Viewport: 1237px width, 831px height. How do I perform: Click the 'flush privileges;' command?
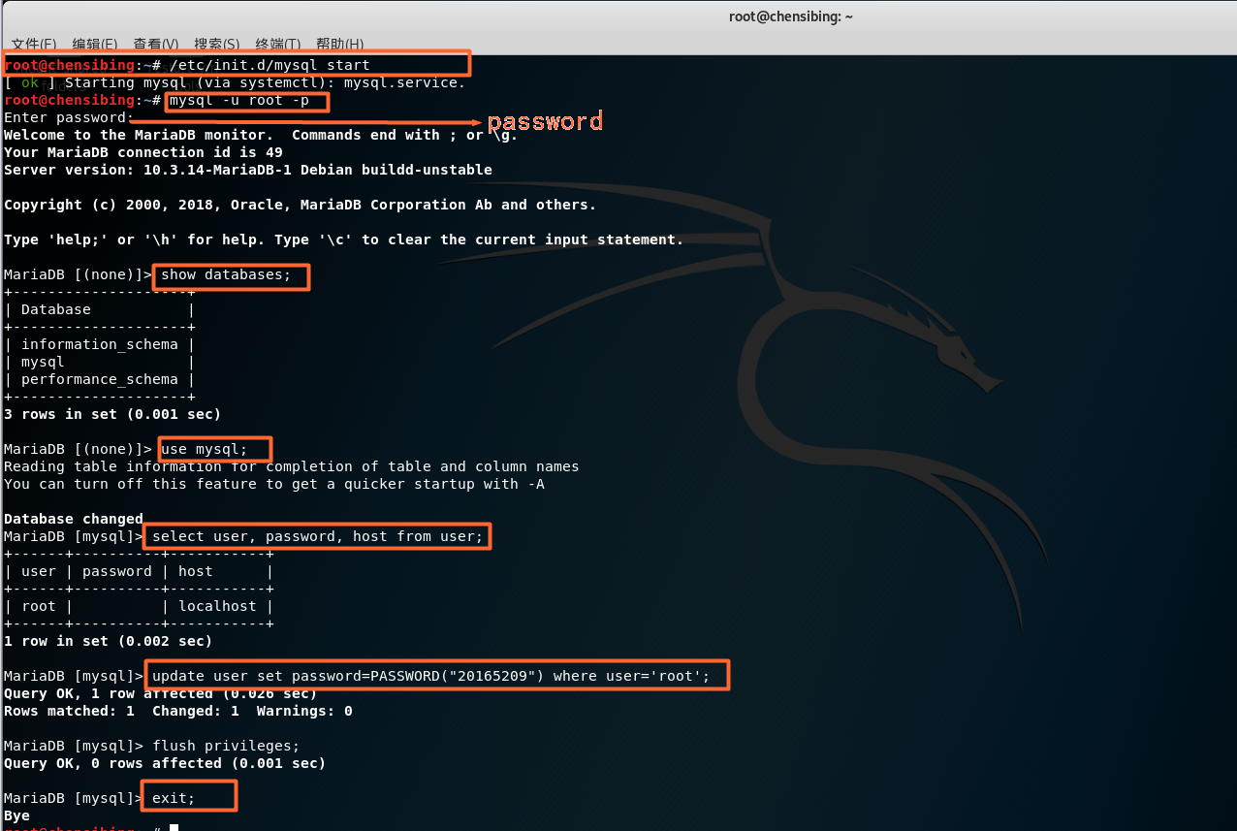226,746
